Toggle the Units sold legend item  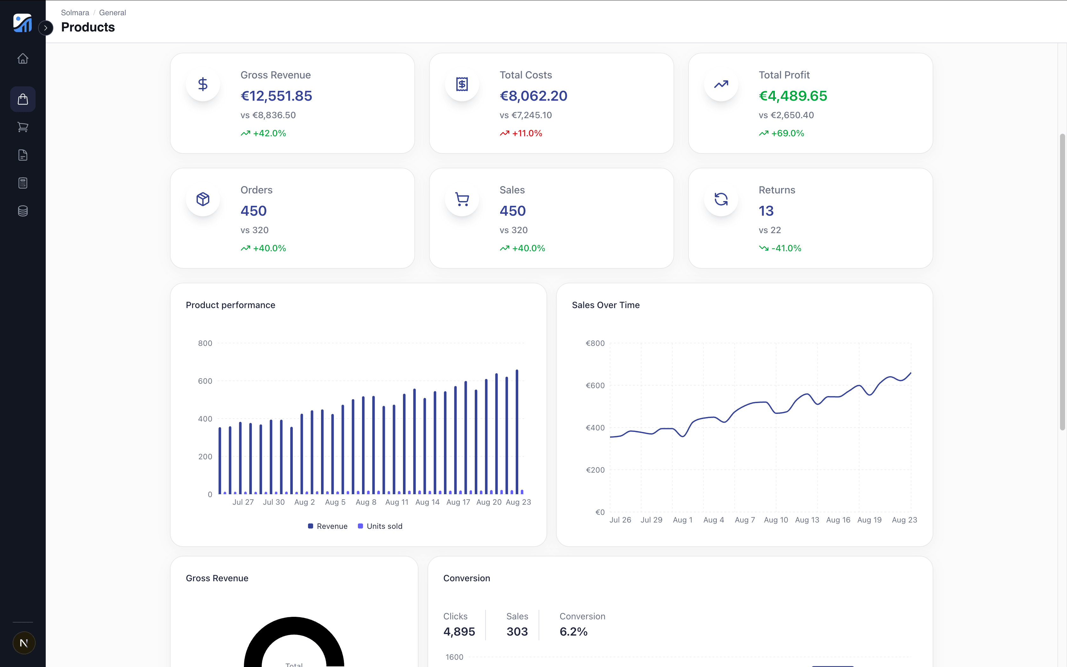click(380, 526)
